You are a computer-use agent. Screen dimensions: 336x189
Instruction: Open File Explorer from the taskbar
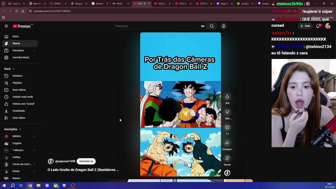click(x=38, y=186)
